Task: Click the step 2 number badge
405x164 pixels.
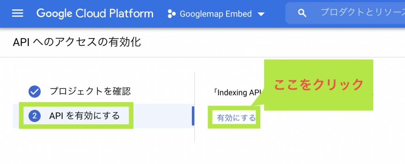Action: (35, 116)
